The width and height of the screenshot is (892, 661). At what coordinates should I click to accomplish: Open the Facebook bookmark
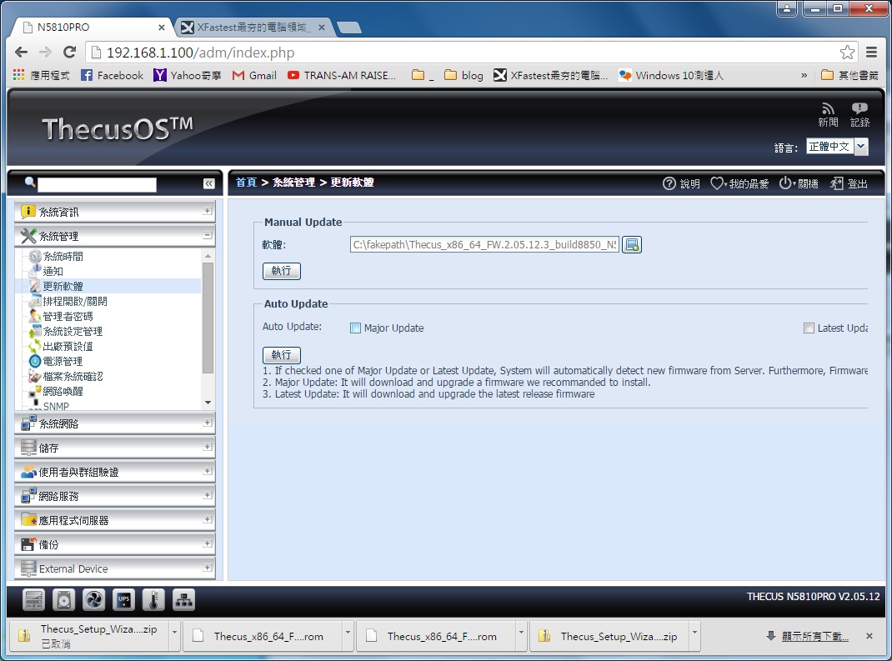click(x=112, y=75)
